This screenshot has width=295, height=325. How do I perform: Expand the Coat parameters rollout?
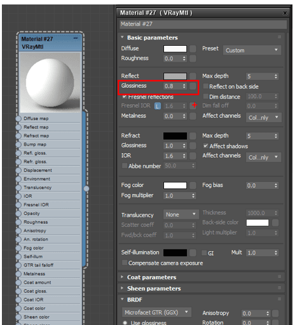[x=122, y=277]
